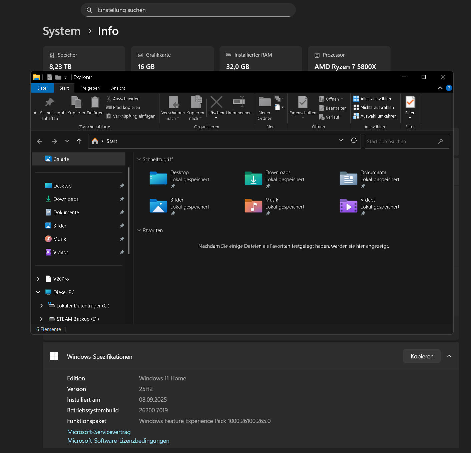
Task: Switch to the Freigeben tab
Action: pyautogui.click(x=90, y=88)
